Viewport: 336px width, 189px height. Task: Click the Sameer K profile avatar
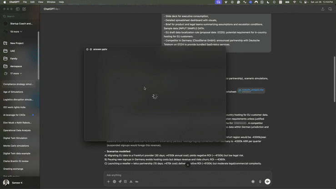click(6, 183)
